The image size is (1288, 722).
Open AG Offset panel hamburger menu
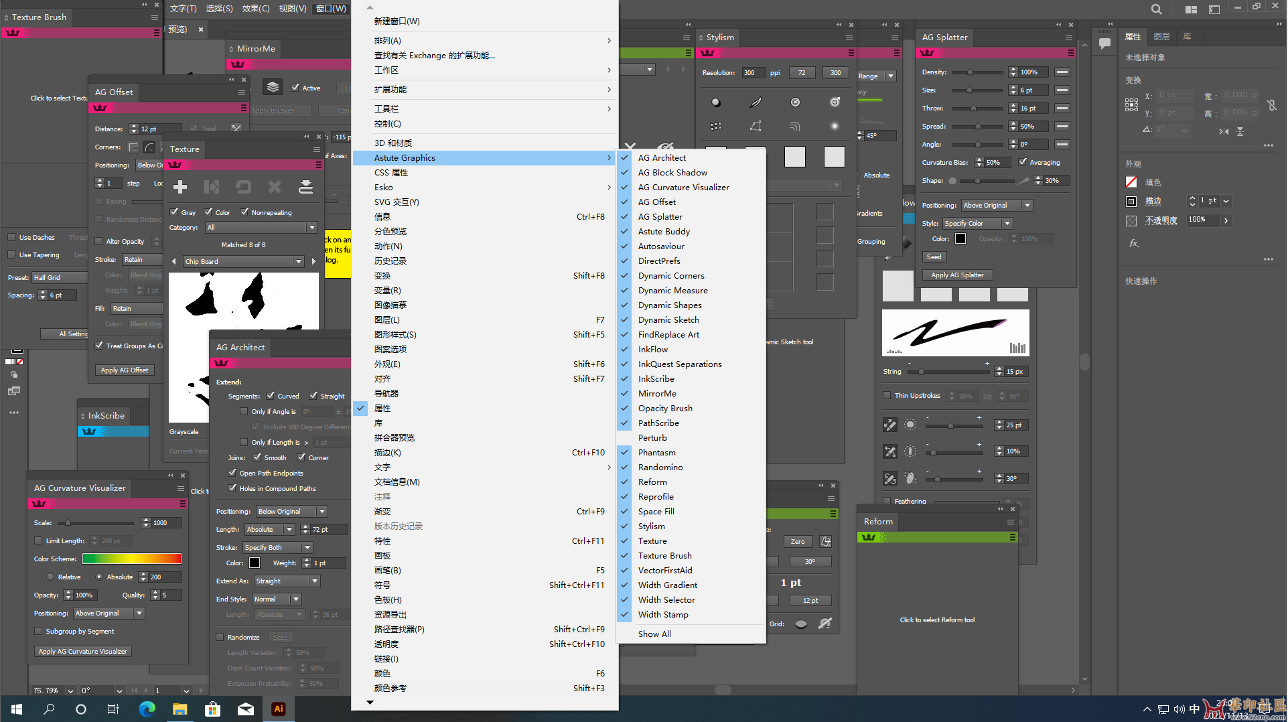(x=241, y=92)
